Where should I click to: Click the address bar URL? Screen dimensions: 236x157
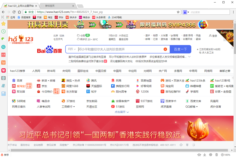tap(70, 12)
